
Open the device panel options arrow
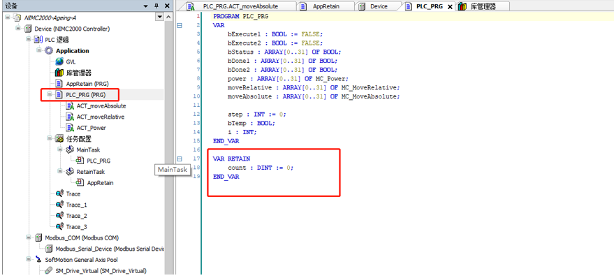146,6
